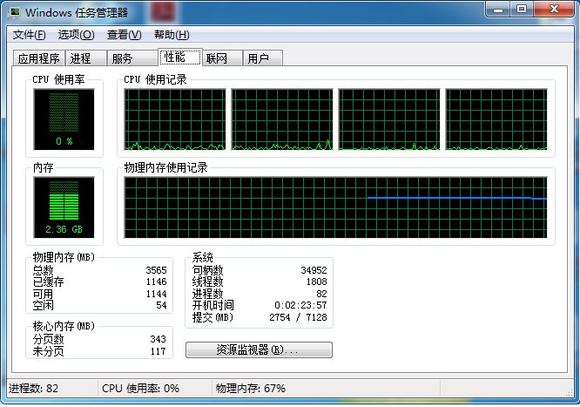Show the 服务 tab
The width and height of the screenshot is (580, 407).
pyautogui.click(x=122, y=58)
